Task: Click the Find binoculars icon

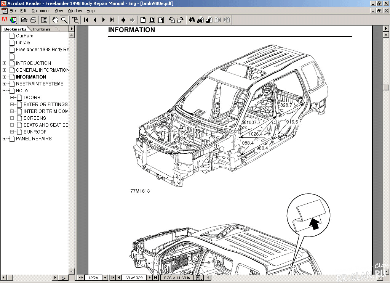Action: [x=192, y=20]
